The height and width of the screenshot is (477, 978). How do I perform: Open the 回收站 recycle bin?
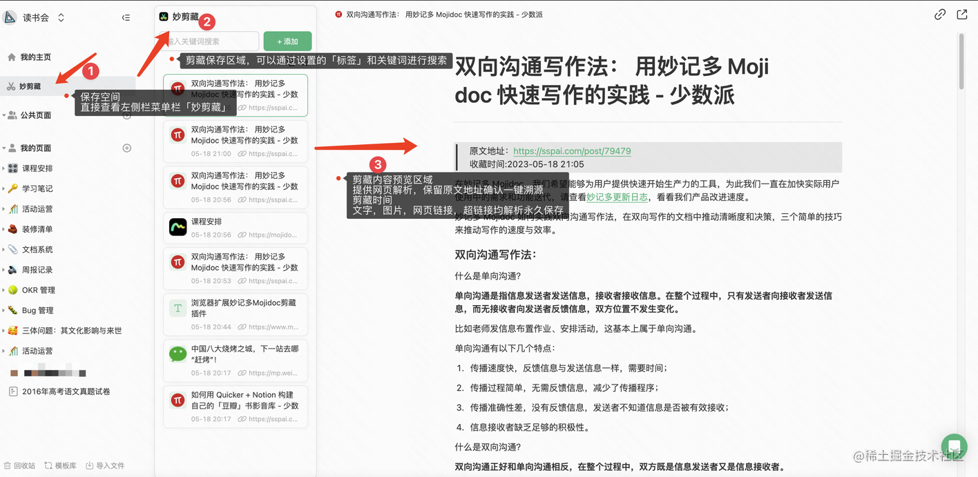19,465
